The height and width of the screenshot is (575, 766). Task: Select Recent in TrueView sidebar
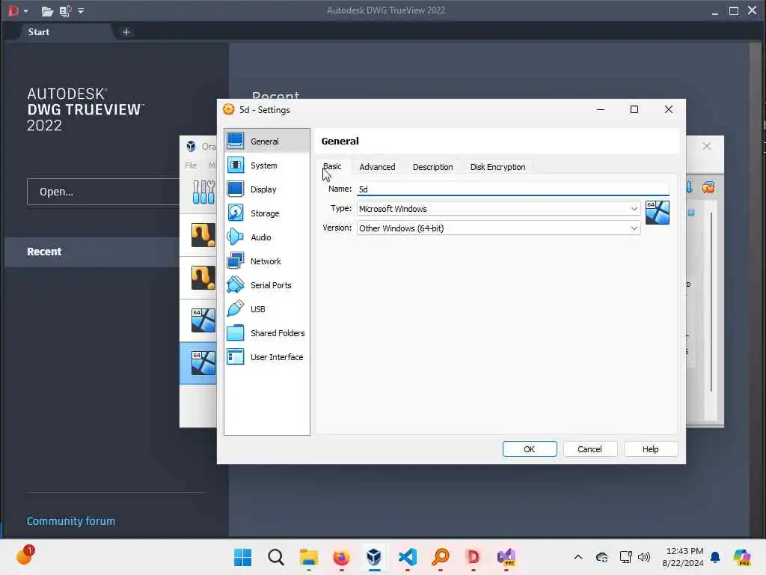pos(92,252)
